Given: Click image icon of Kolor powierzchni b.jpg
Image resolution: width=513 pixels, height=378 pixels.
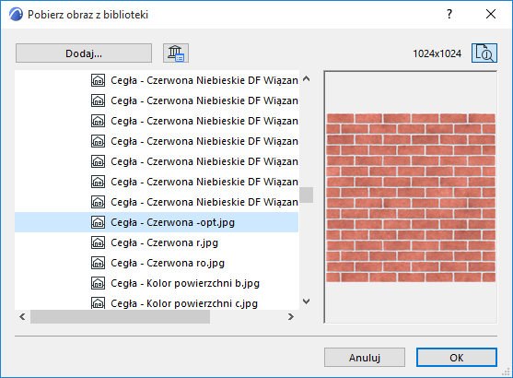Looking at the screenshot, I should (98, 283).
